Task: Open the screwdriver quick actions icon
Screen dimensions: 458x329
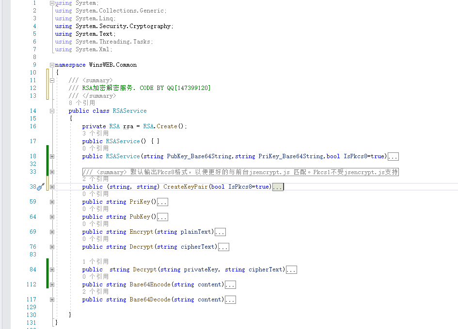Action: pyautogui.click(x=41, y=187)
